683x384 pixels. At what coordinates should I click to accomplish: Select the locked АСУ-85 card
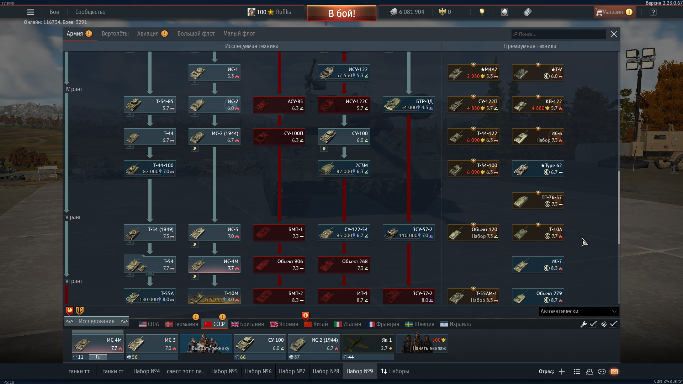(x=279, y=105)
